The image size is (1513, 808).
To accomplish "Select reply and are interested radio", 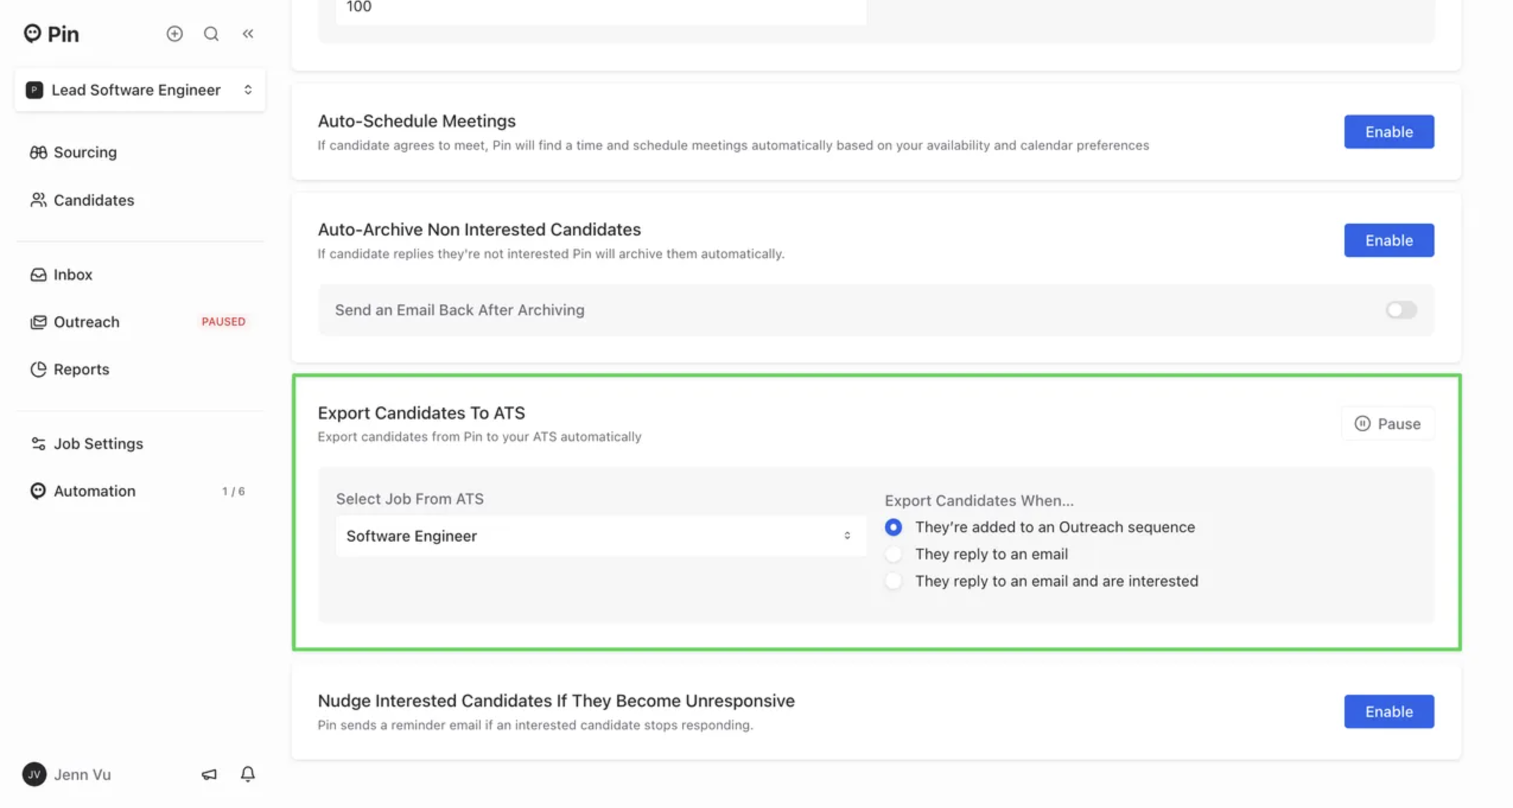I will pyautogui.click(x=893, y=581).
